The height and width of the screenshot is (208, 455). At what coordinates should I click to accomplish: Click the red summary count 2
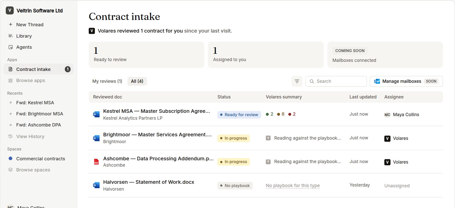(292, 114)
